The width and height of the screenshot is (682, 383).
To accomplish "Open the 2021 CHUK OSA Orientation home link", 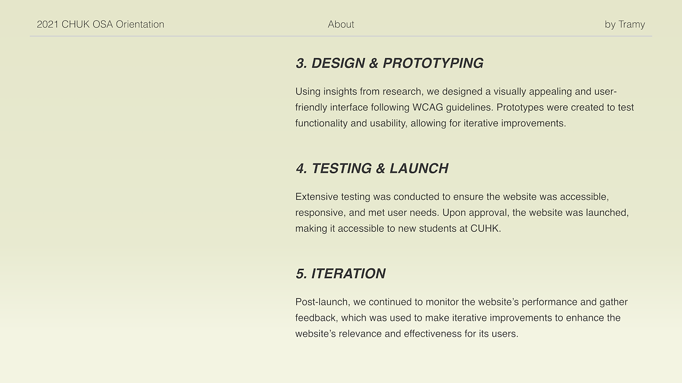I will click(x=100, y=25).
